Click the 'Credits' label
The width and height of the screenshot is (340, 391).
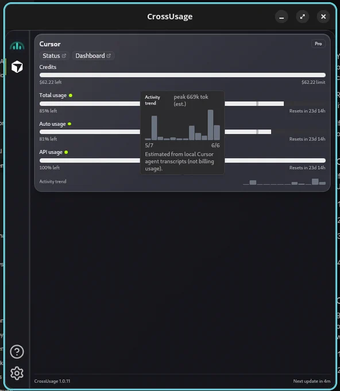pyautogui.click(x=48, y=67)
